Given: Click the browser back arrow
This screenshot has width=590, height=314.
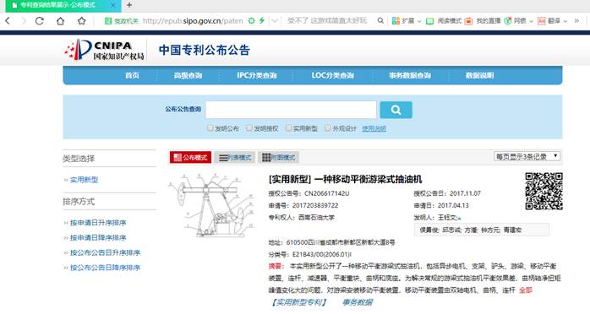Looking at the screenshot, I should [x=8, y=20].
